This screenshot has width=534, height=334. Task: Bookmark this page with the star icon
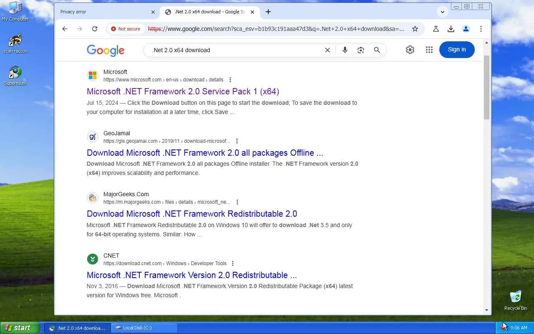(415, 29)
